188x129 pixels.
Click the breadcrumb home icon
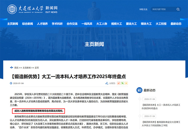pos(11,68)
